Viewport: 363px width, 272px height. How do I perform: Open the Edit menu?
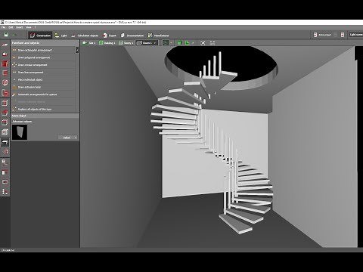(x=11, y=27)
